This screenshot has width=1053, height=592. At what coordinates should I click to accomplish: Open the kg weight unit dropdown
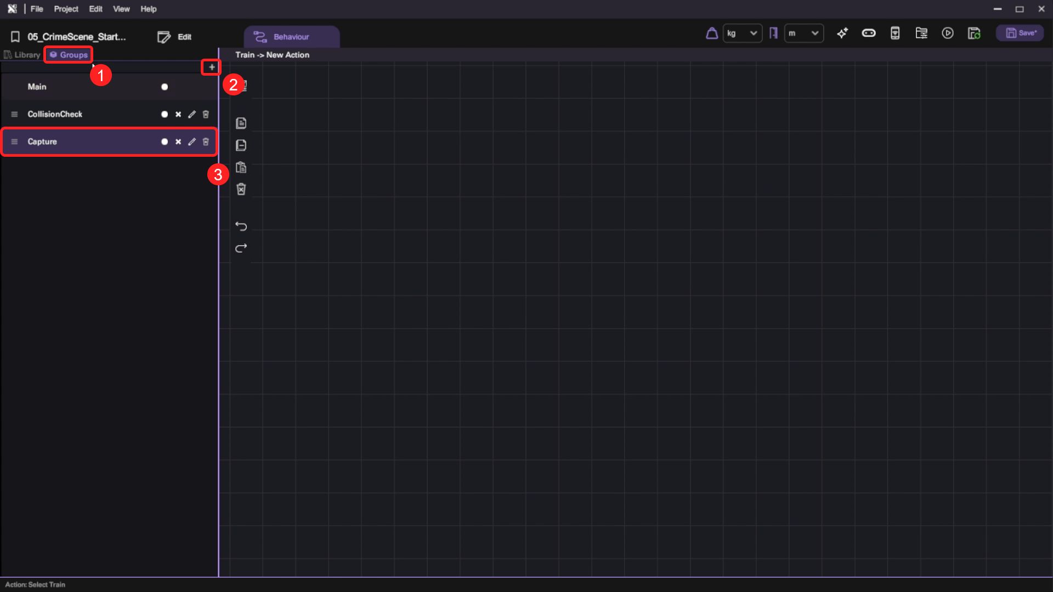point(742,33)
